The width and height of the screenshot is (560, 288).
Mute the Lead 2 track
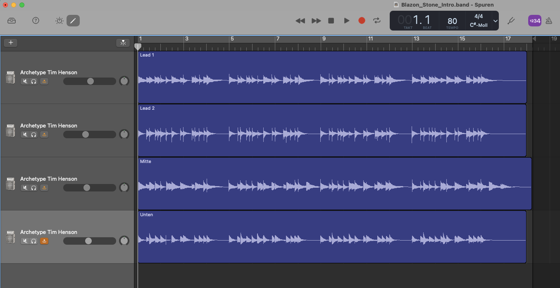pos(25,135)
